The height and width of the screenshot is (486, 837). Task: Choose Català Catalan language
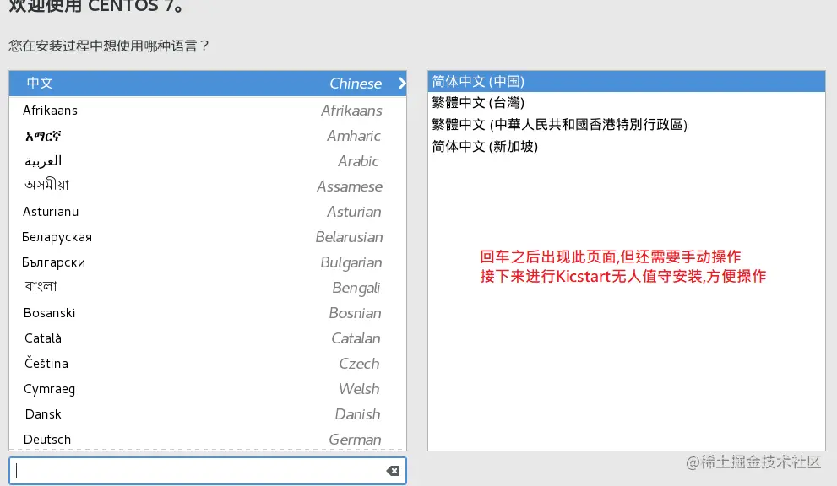click(208, 338)
